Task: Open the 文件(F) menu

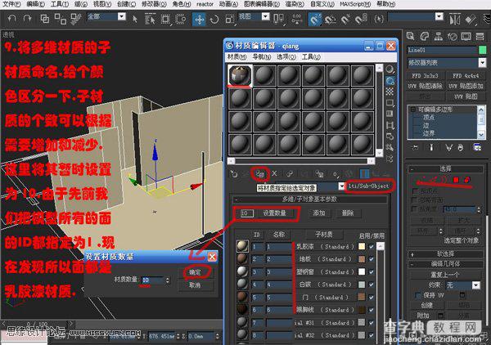Action: (11, 4)
